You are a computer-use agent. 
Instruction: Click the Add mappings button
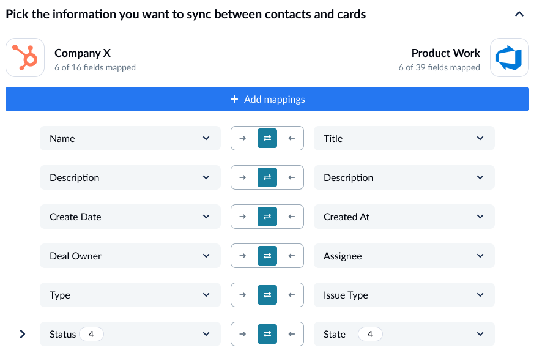tap(267, 99)
